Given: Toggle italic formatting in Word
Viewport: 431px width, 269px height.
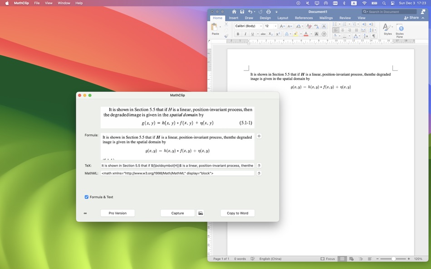Looking at the screenshot, I should tap(245, 34).
